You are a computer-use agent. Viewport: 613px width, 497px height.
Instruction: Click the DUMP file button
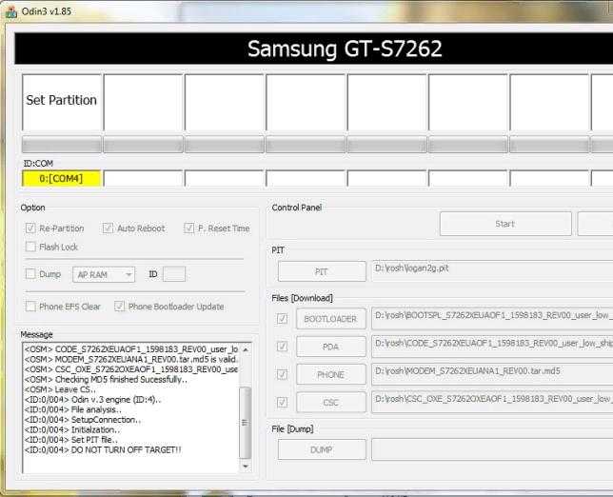(x=322, y=450)
